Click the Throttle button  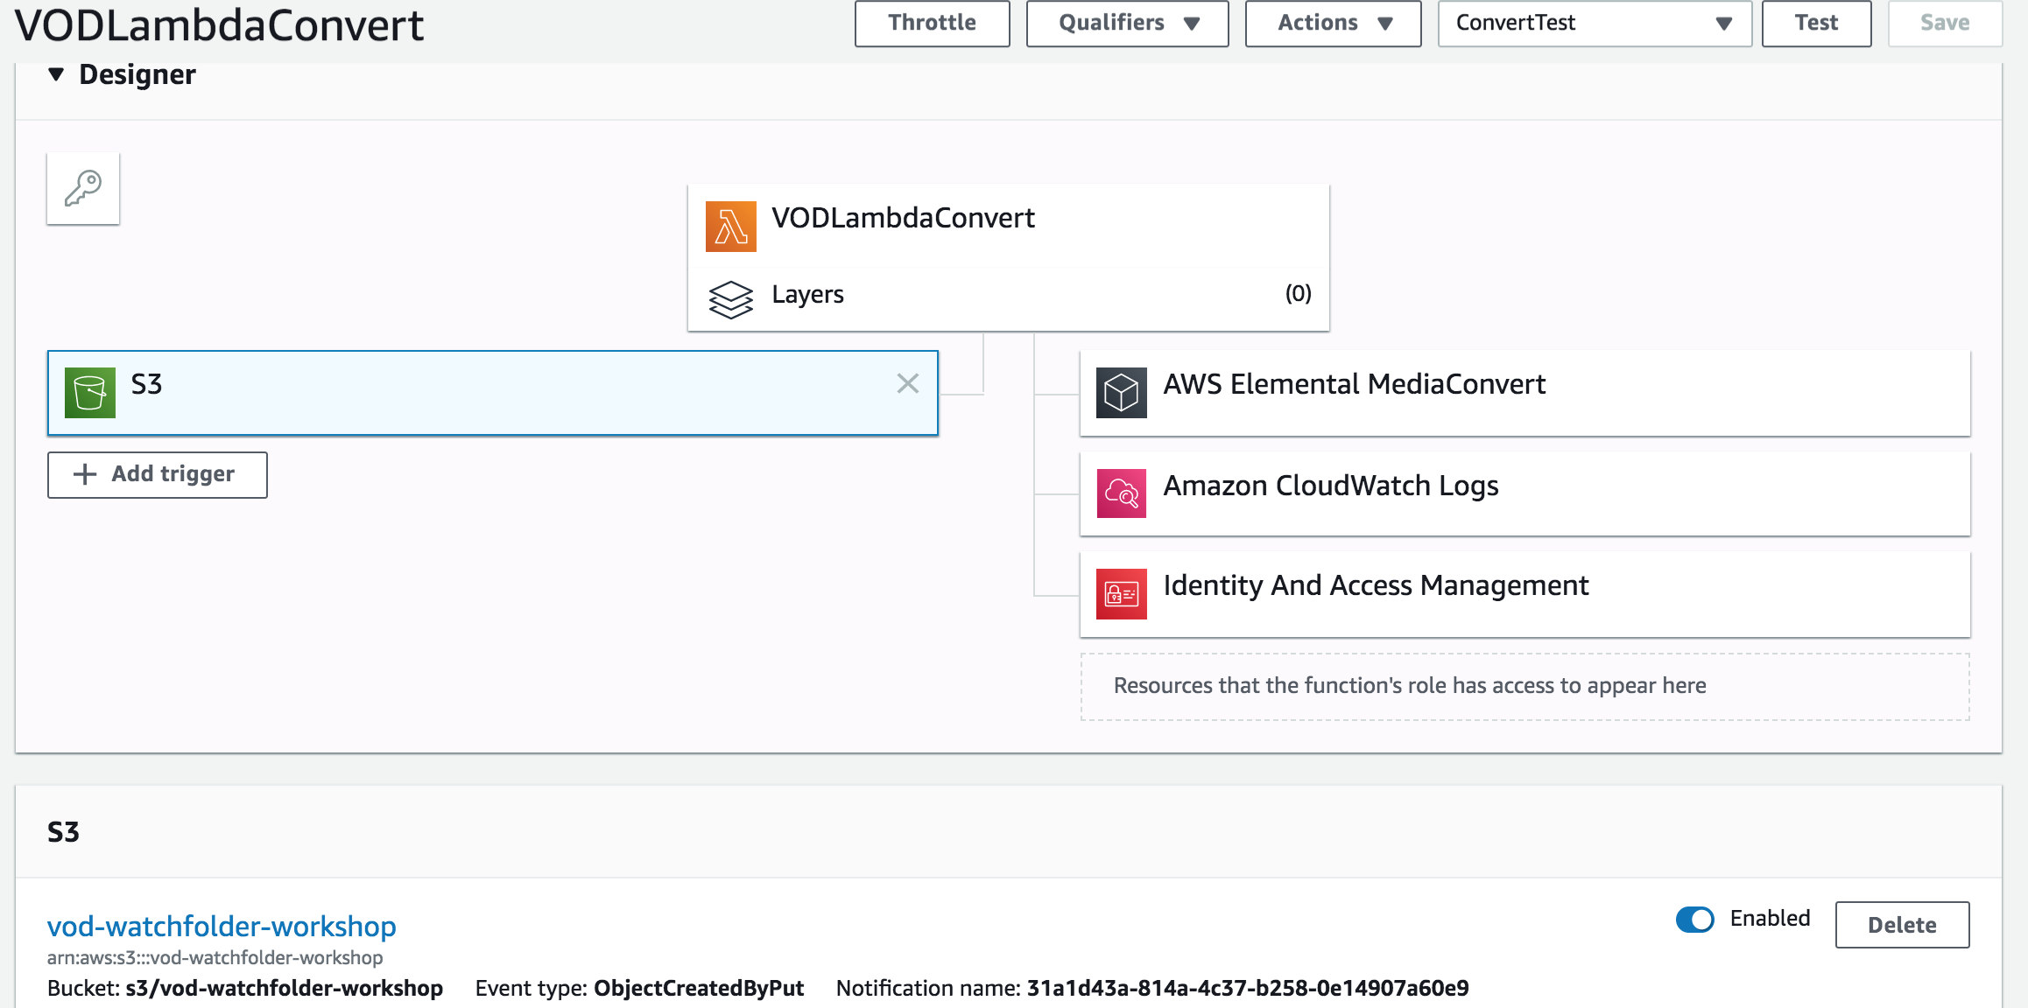pyautogui.click(x=932, y=24)
